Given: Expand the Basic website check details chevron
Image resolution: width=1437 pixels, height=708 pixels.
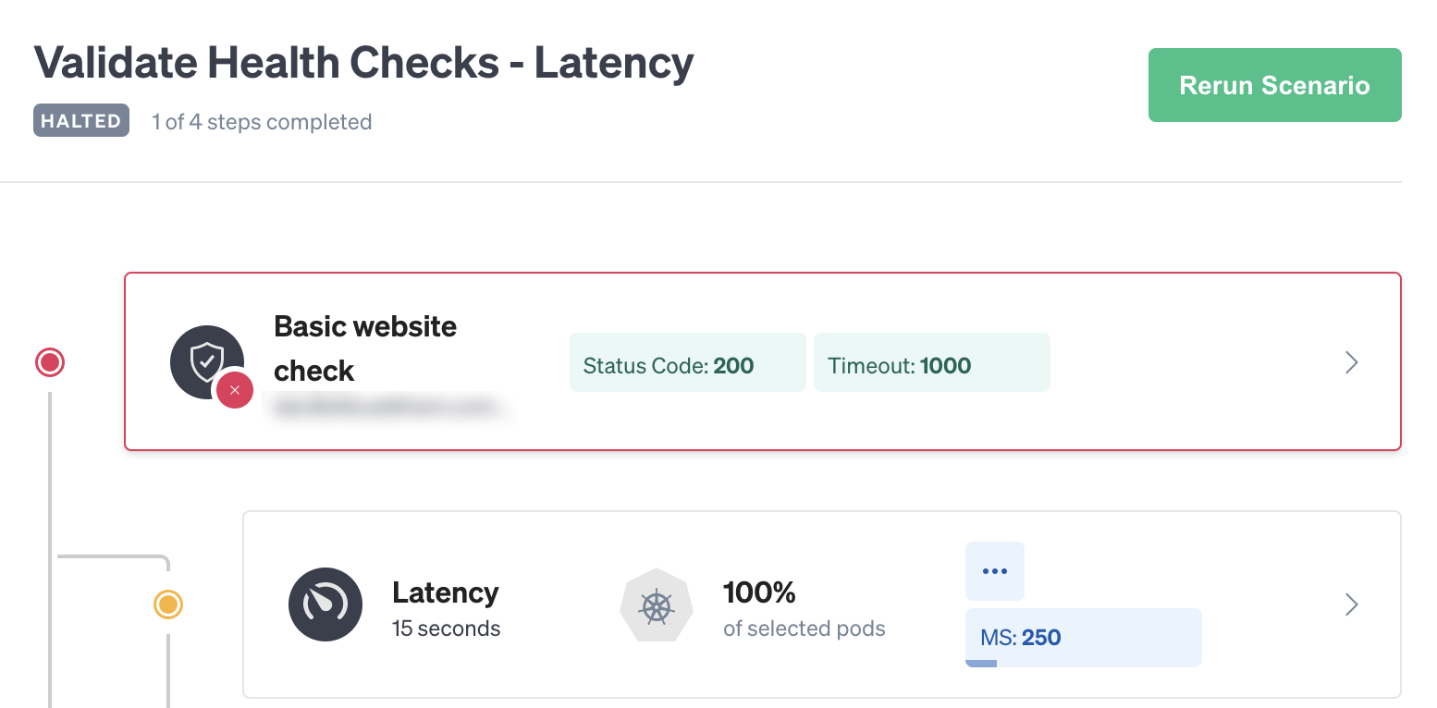Looking at the screenshot, I should click(1351, 362).
